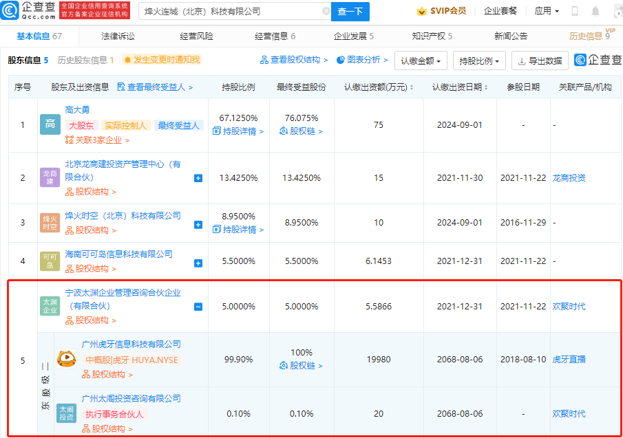Open 查看最终受益人 link in table header

point(156,87)
